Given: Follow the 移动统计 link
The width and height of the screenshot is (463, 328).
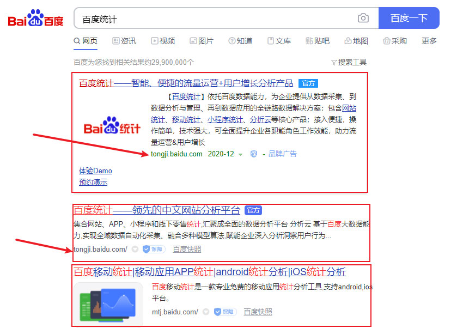Looking at the screenshot, I should click(x=186, y=119).
